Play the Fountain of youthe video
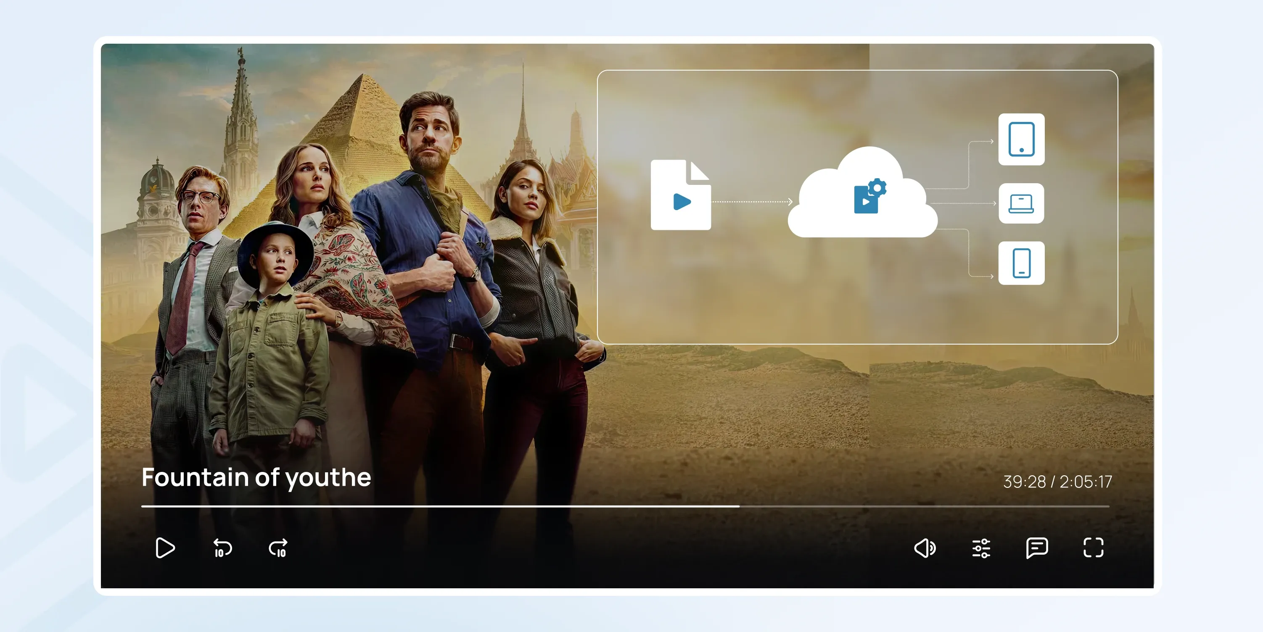The image size is (1263, 632). 165,548
